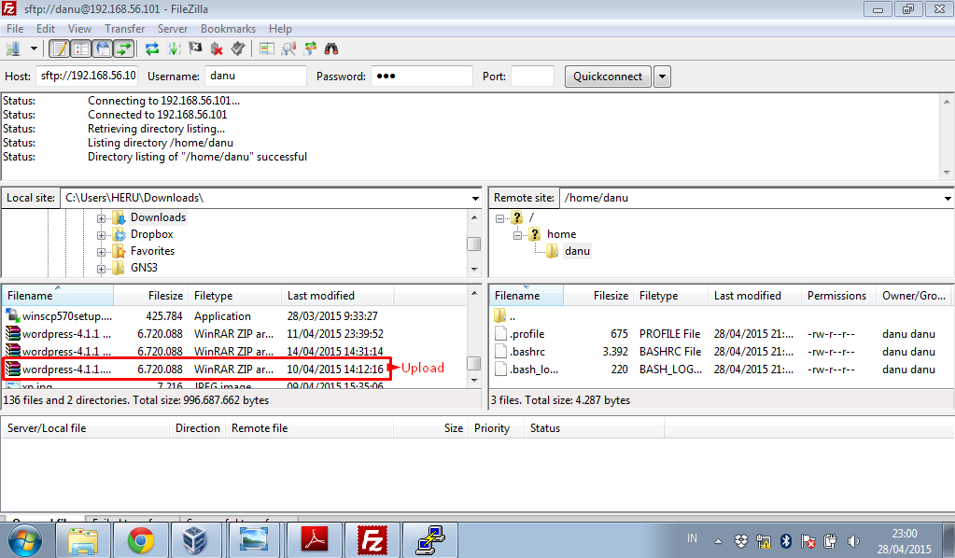The height and width of the screenshot is (558, 955).
Task: Open Local site path dropdown
Action: [x=475, y=199]
